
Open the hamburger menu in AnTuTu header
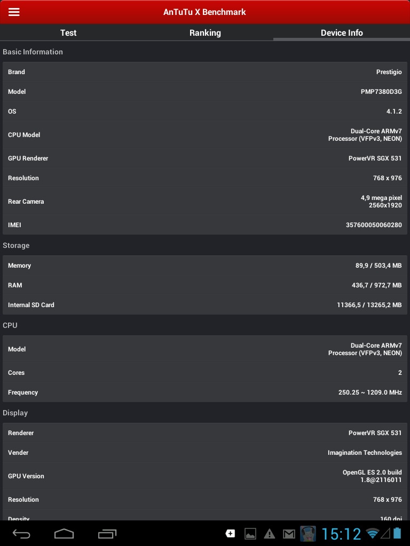(14, 12)
